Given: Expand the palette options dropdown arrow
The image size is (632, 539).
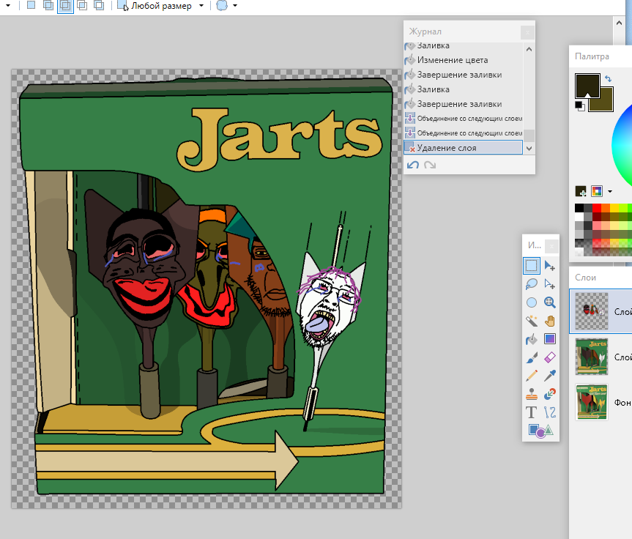Looking at the screenshot, I should pos(610,191).
